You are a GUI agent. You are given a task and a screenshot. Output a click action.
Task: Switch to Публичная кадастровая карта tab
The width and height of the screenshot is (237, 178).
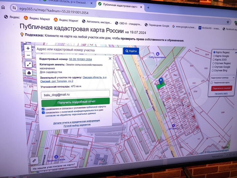(x=120, y=6)
